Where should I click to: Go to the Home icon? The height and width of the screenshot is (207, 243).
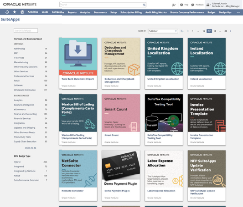click(22, 12)
